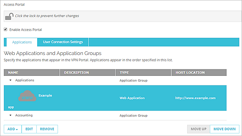
Task: Click the EDIT button
Action: (x=29, y=129)
